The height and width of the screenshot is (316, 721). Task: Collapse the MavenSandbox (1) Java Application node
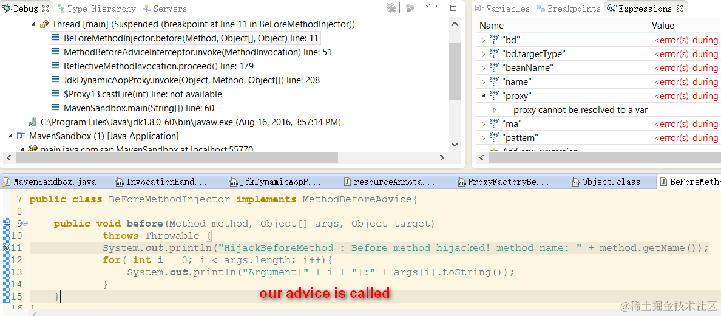[x=10, y=136]
